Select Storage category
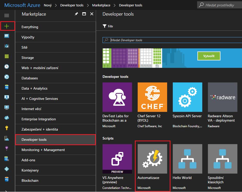The image size is (242, 192). [x=56, y=58]
